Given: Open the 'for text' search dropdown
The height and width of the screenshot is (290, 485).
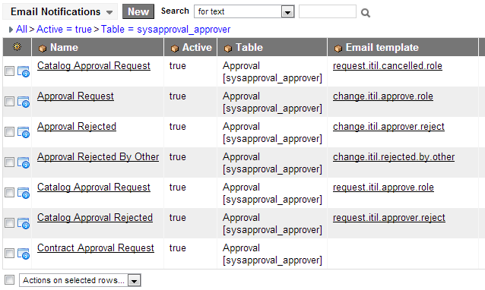Looking at the screenshot, I should click(244, 11).
